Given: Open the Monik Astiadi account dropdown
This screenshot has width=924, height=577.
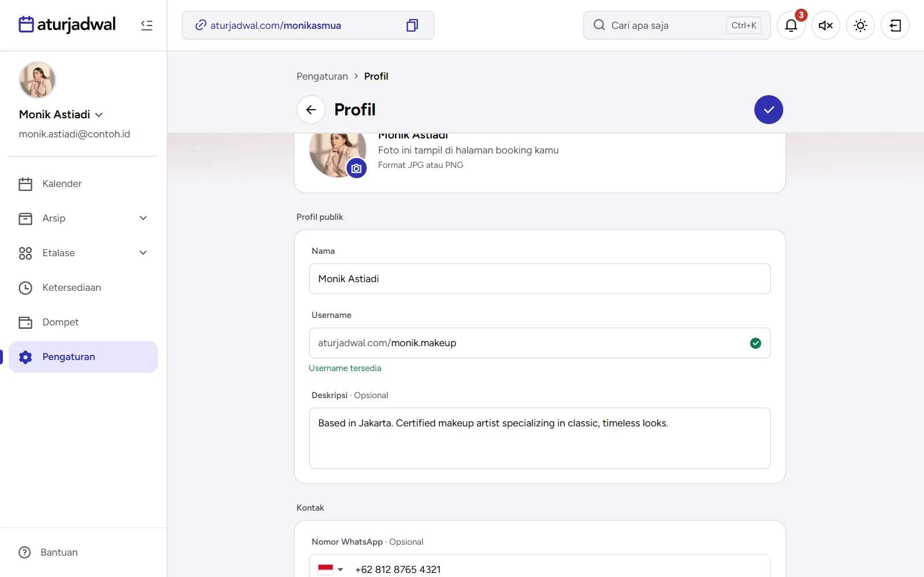Looking at the screenshot, I should pos(61,114).
